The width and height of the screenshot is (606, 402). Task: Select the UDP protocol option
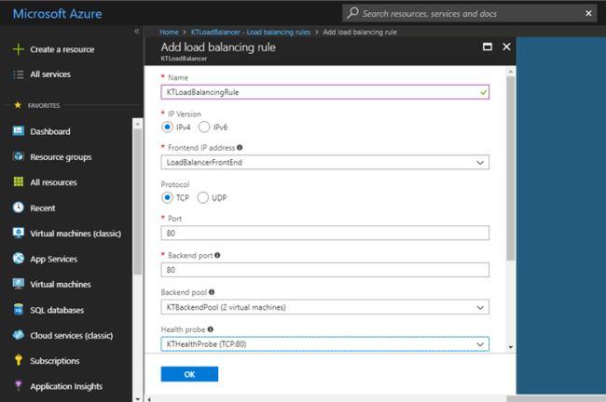[202, 197]
